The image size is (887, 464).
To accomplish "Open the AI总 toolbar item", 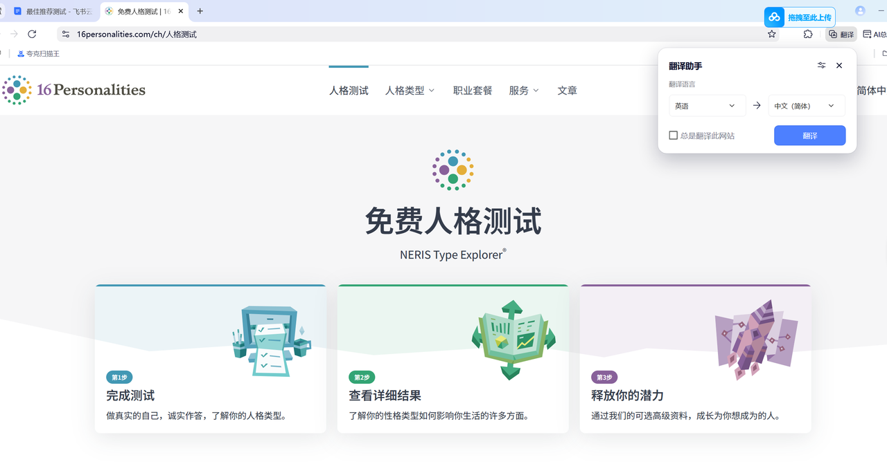I will pos(875,34).
